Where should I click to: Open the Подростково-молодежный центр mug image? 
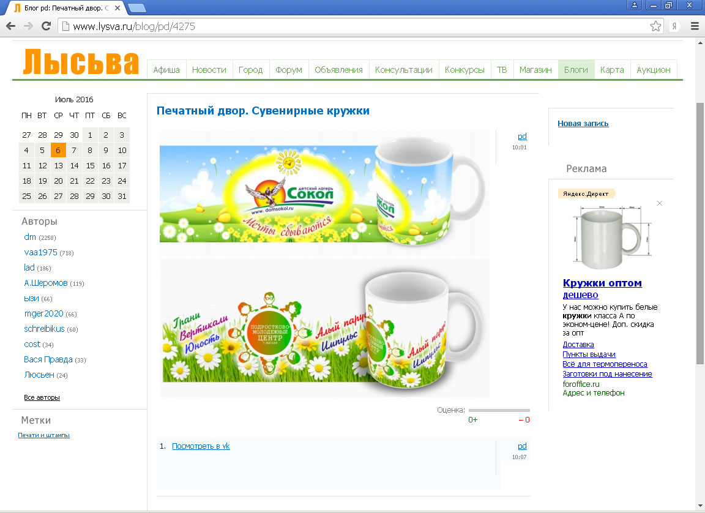[x=324, y=328]
